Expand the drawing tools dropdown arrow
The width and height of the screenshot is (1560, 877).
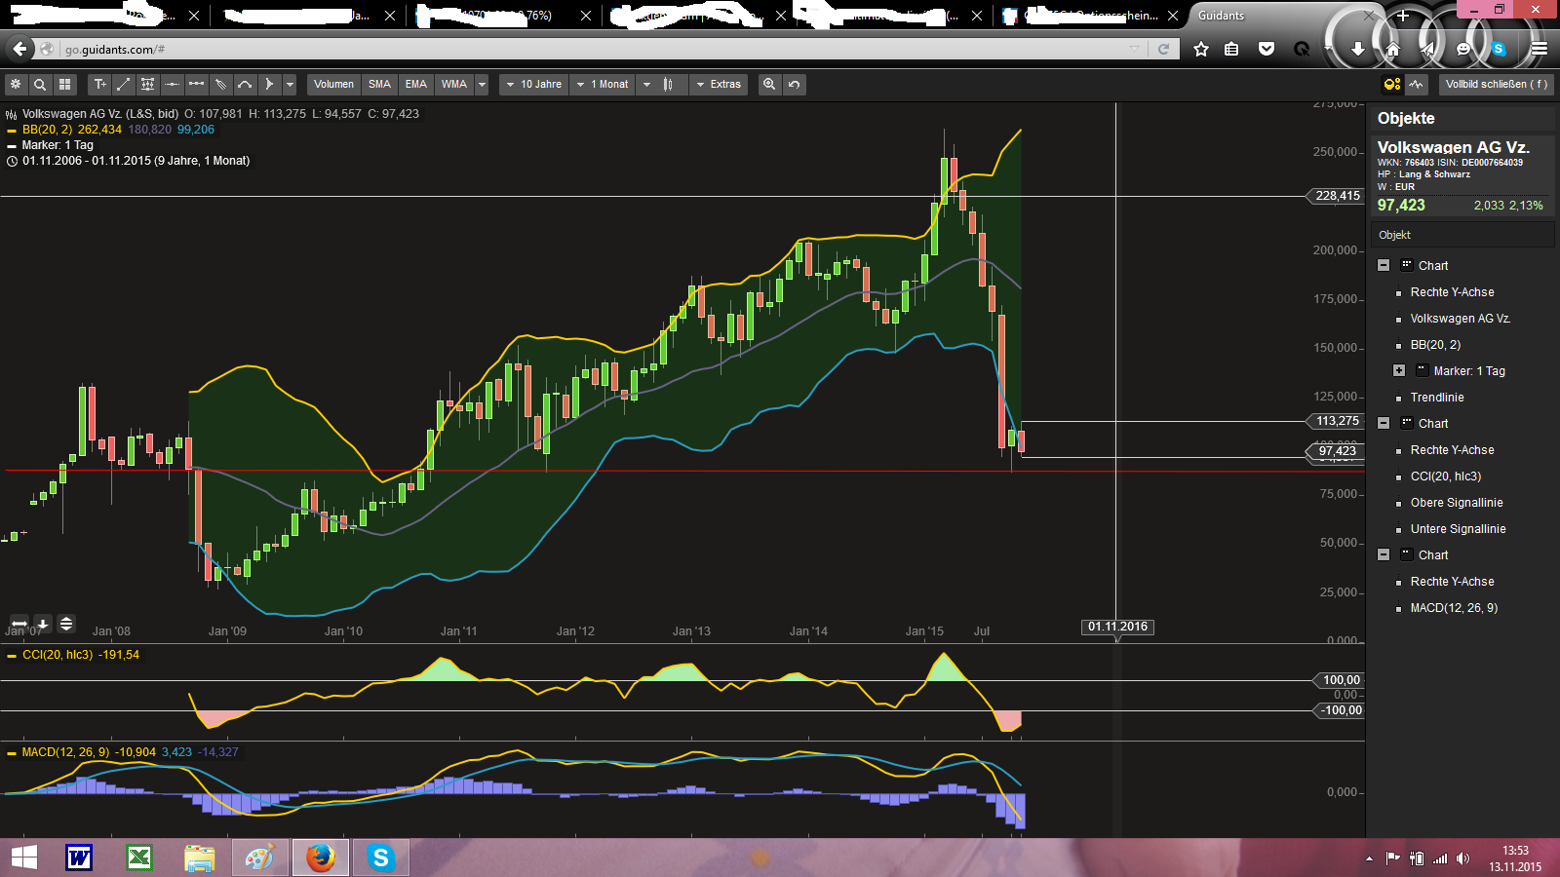click(289, 85)
